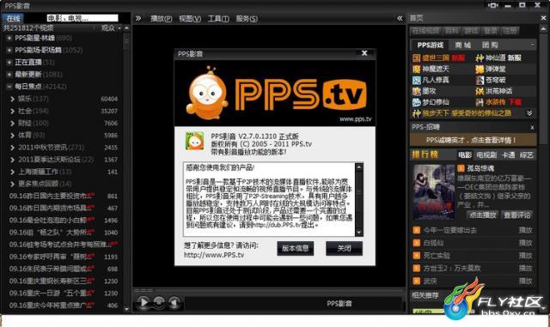Image resolution: width=550 pixels, height=327 pixels.
Task: Expand the 正在直播 category
Action: pos(9,63)
